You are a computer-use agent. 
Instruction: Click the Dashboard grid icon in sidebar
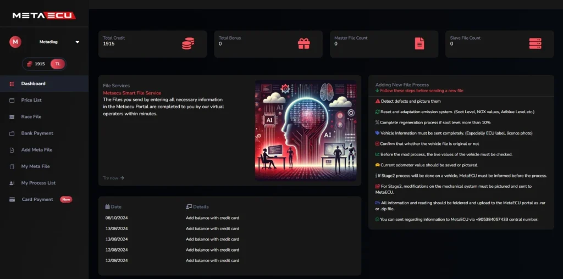tap(12, 83)
